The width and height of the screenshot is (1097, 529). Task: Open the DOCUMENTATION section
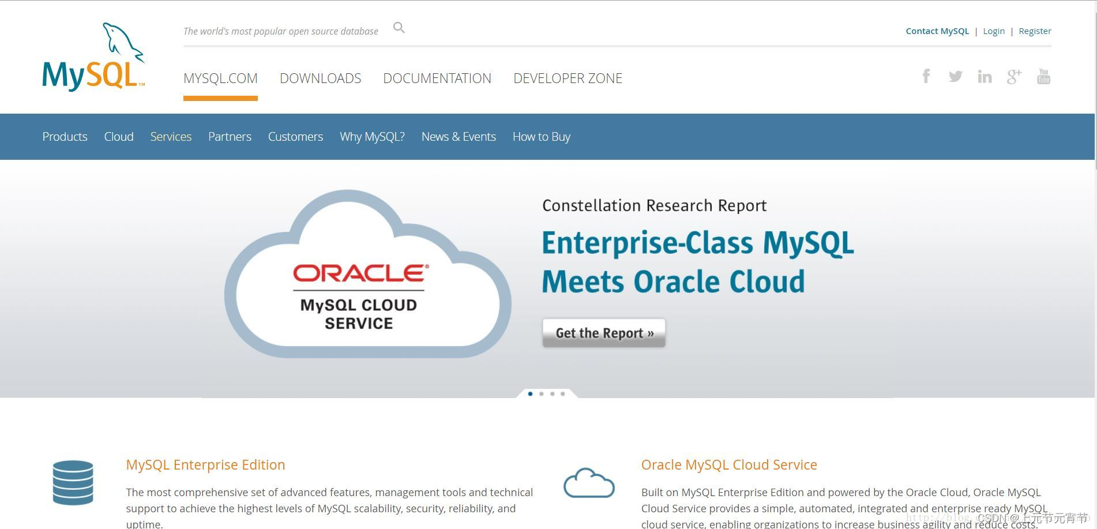437,78
